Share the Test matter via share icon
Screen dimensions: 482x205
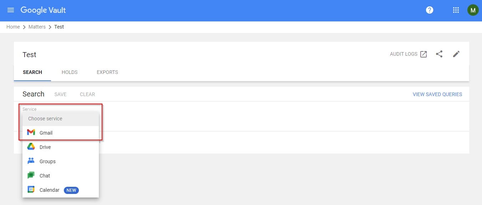click(x=439, y=54)
